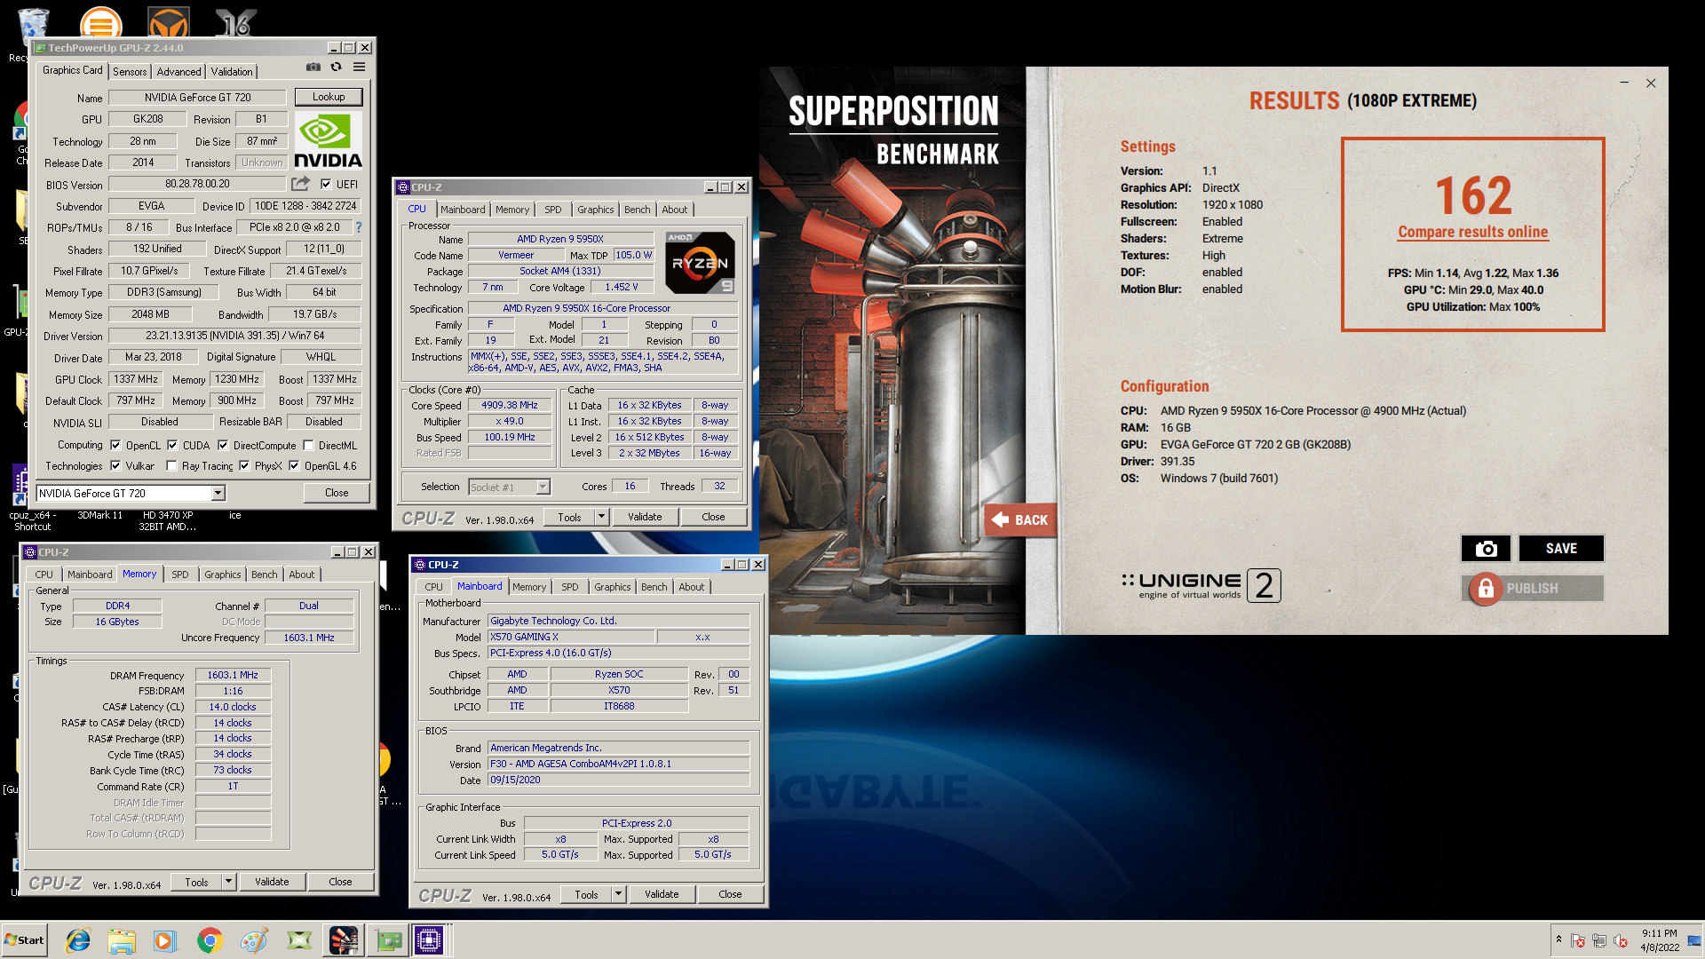Screen dimensions: 1705x959
Task: Click the muted volume tray icon
Action: click(x=1621, y=940)
